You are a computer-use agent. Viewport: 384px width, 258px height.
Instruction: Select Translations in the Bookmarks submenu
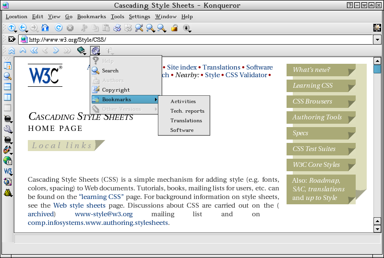click(186, 120)
